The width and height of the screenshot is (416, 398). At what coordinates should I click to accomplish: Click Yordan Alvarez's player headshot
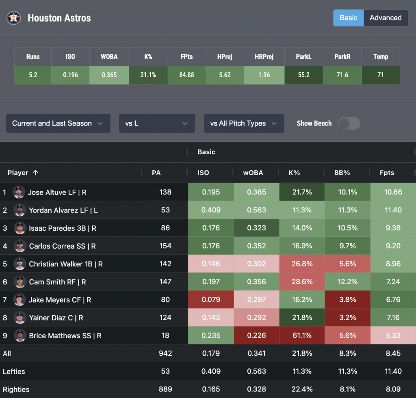point(19,210)
